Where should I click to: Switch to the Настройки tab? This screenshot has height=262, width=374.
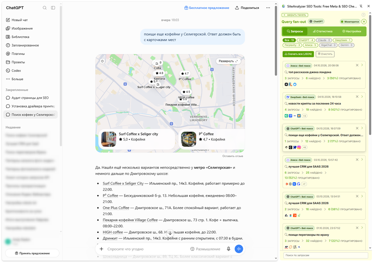352,31
